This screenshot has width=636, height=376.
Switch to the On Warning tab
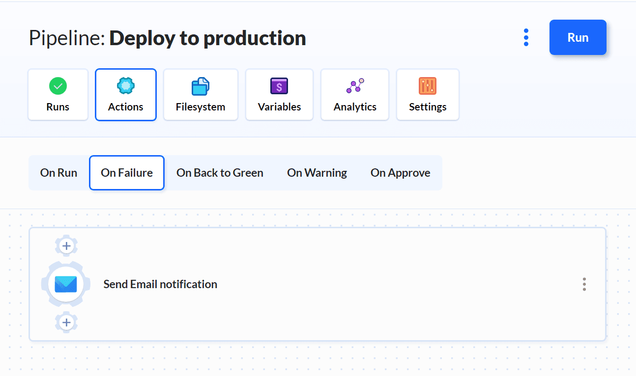317,173
